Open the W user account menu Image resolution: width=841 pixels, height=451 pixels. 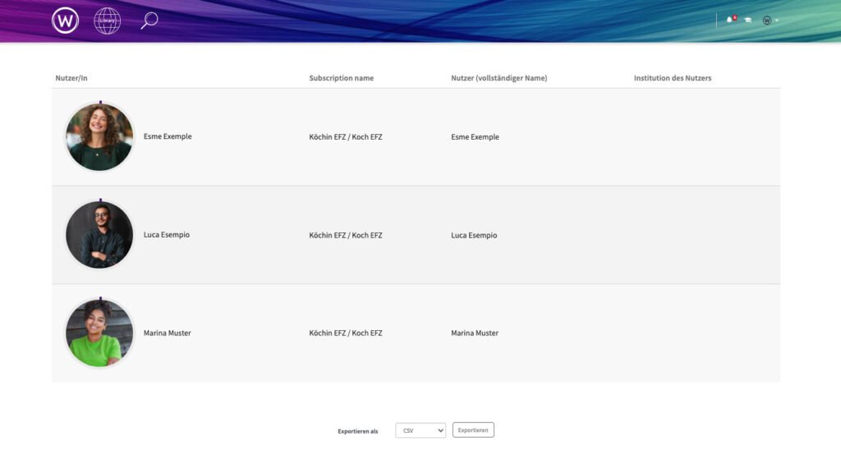770,21
